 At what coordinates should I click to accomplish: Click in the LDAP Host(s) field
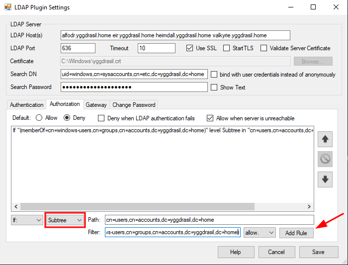coord(175,35)
